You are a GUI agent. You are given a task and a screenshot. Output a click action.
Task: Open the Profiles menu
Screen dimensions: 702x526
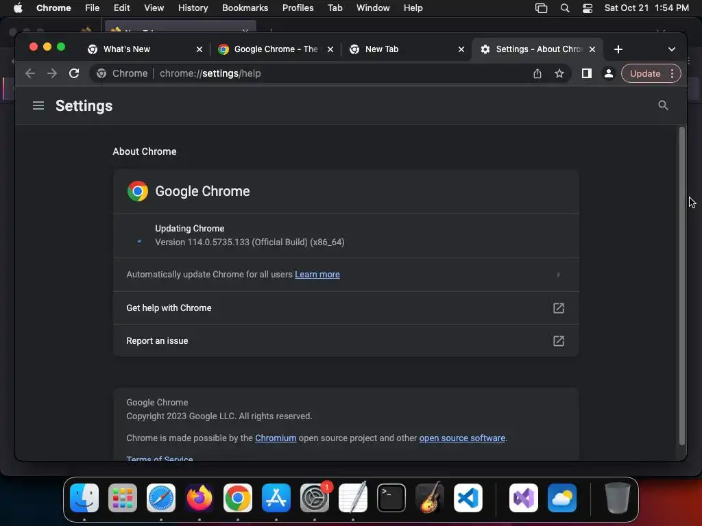click(298, 8)
